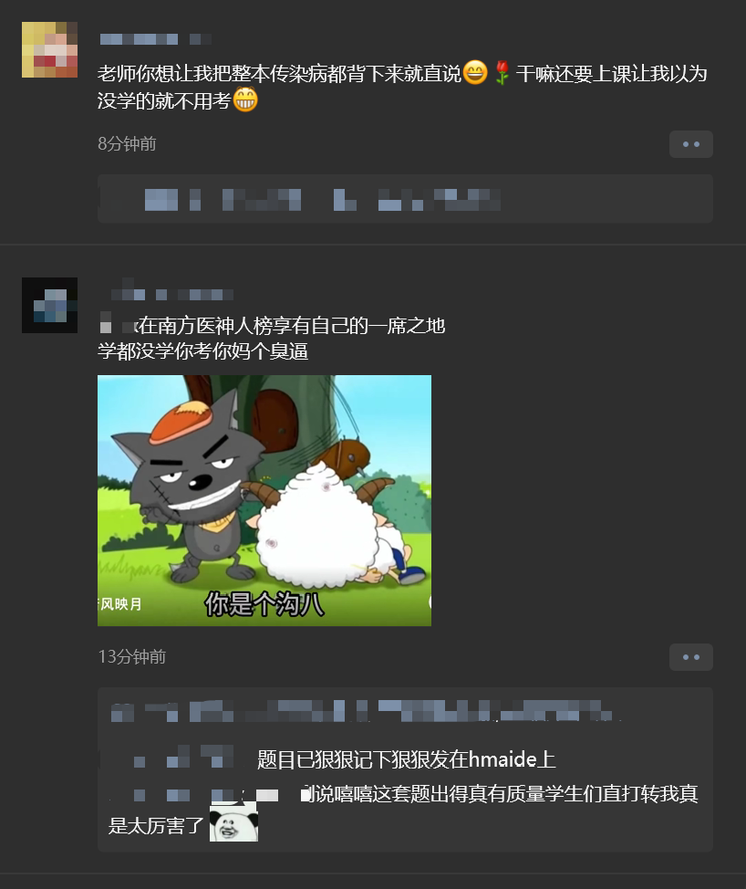Screen dimensions: 746x889
Task: Click the first post author's blurred username
Action: (156, 39)
